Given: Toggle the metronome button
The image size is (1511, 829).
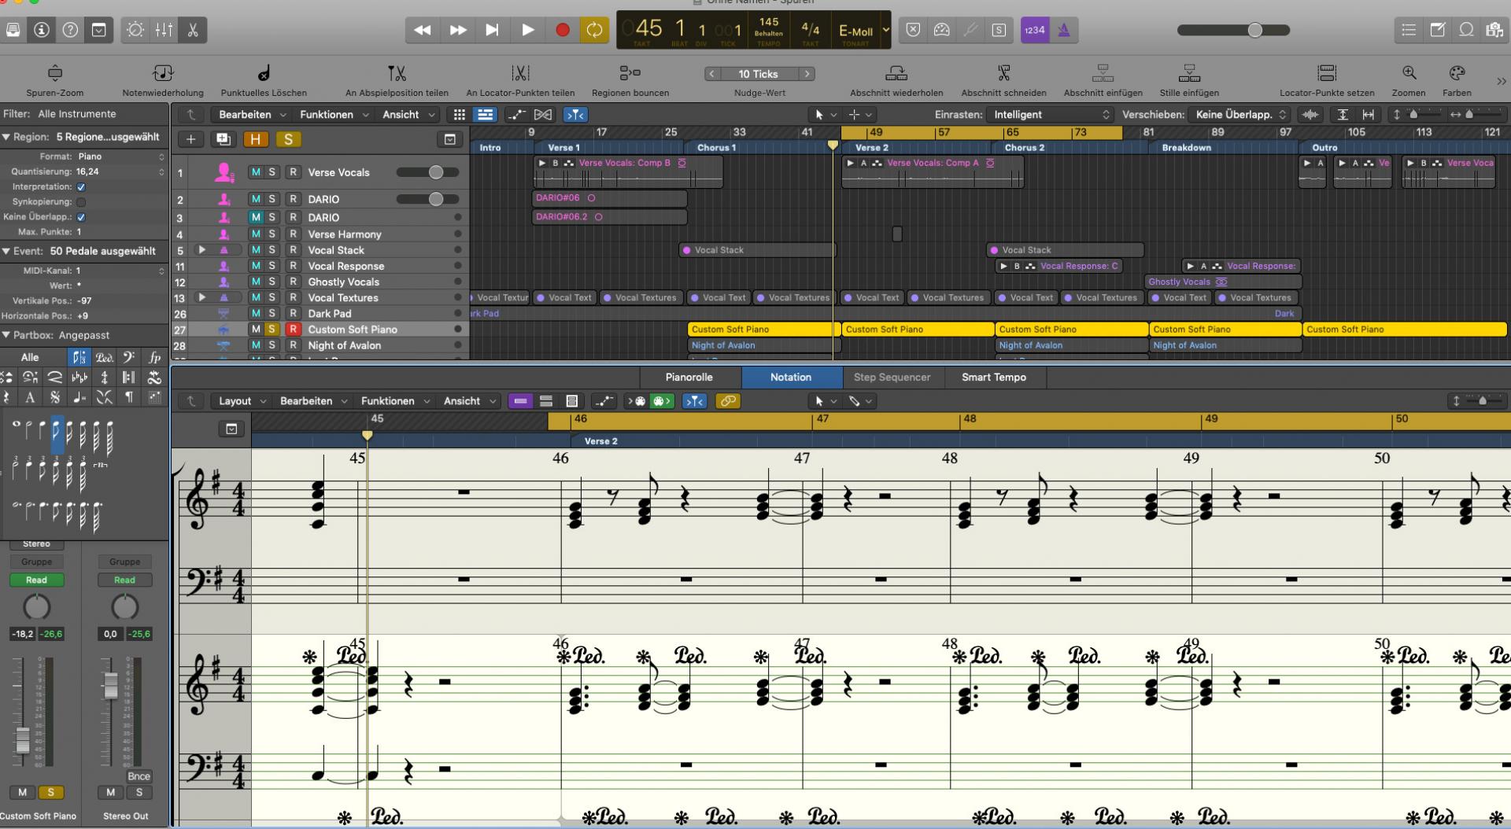Looking at the screenshot, I should pos(1063,30).
